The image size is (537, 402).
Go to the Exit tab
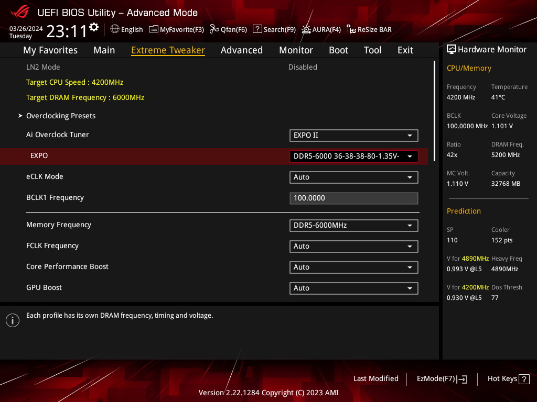tap(405, 50)
